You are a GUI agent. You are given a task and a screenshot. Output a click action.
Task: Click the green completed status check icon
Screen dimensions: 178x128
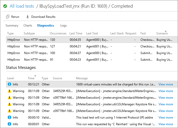(x=5, y=6)
